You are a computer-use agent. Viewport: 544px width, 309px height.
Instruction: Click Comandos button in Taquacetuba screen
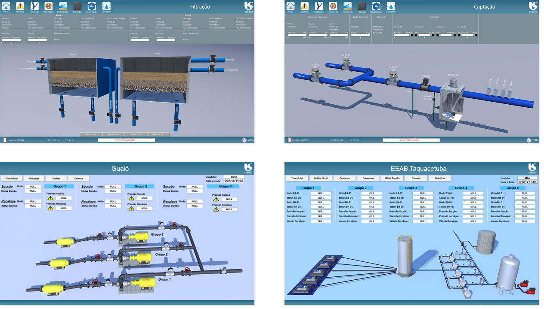(x=368, y=178)
